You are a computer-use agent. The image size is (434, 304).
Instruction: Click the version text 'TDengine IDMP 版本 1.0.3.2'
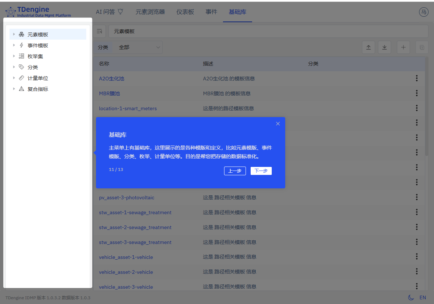(33, 298)
